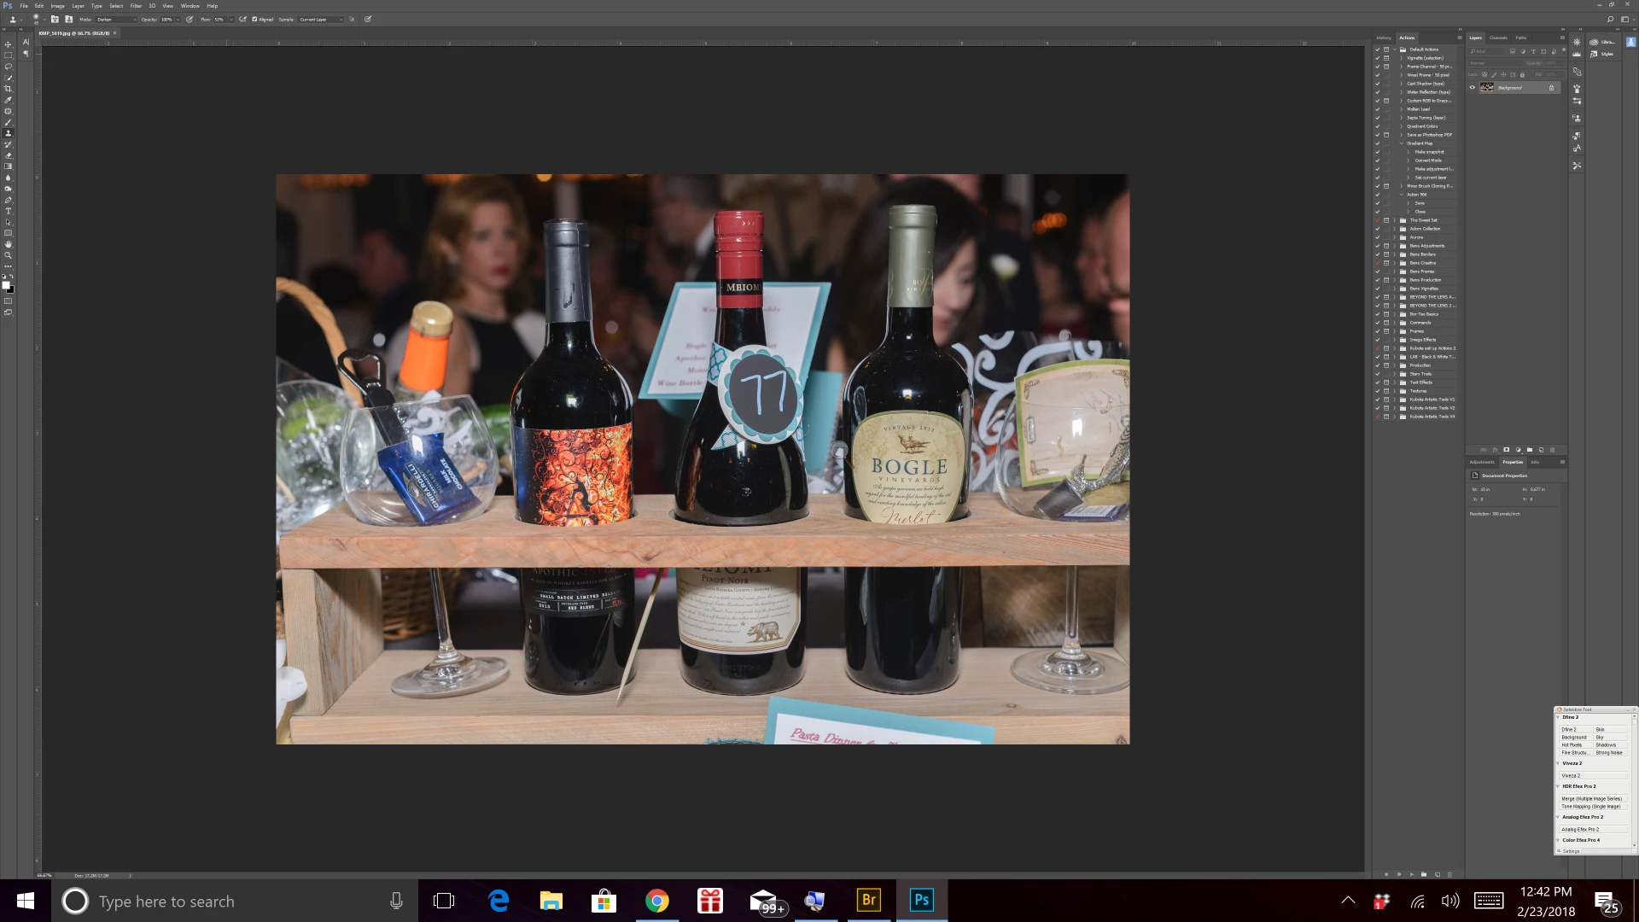1639x922 pixels.
Task: Select the Horizontal Type tool
Action: click(9, 211)
